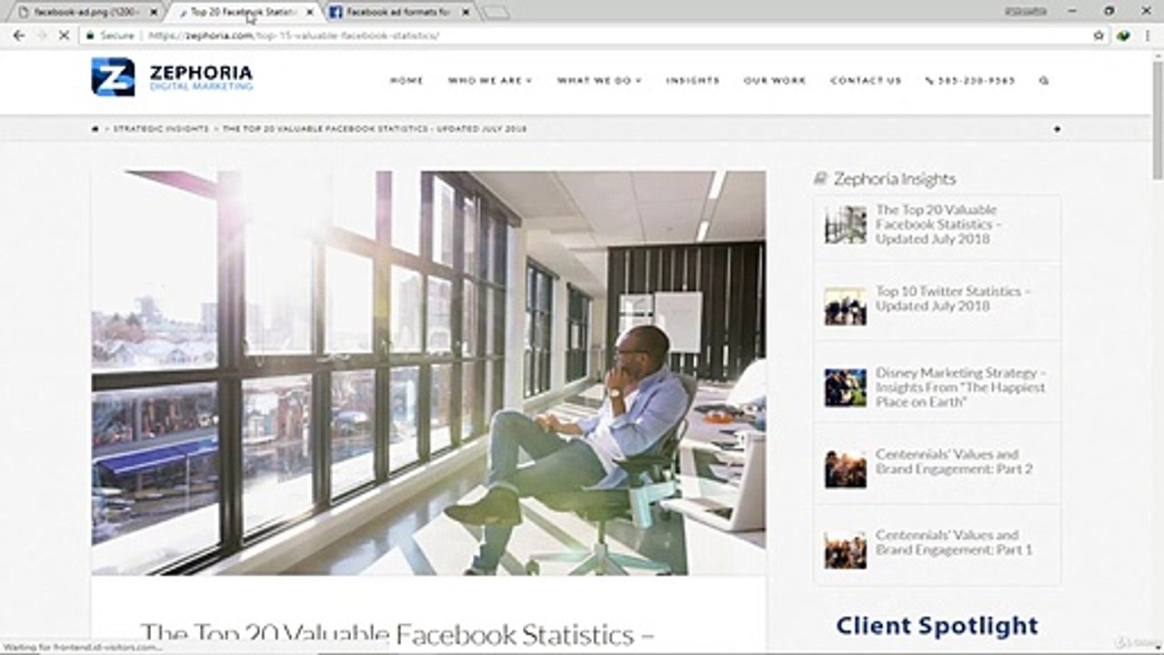Minimize the browser window
This screenshot has width=1164, height=655.
(1073, 11)
